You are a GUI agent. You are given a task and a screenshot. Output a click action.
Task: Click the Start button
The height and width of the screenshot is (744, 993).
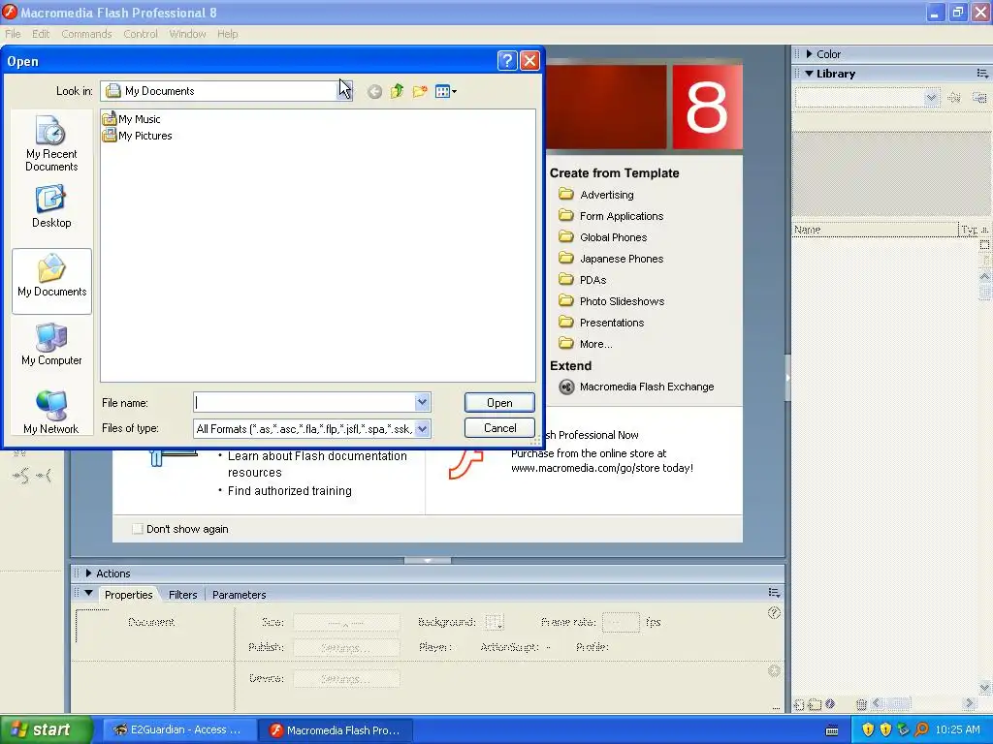click(x=46, y=730)
